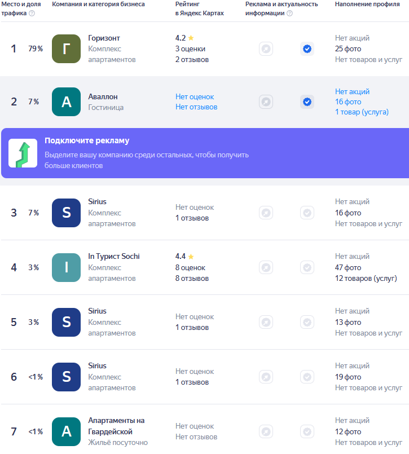This screenshot has height=454, width=409.
Task: Click the grey verification badge in row 6 Sirius
Action: click(307, 377)
